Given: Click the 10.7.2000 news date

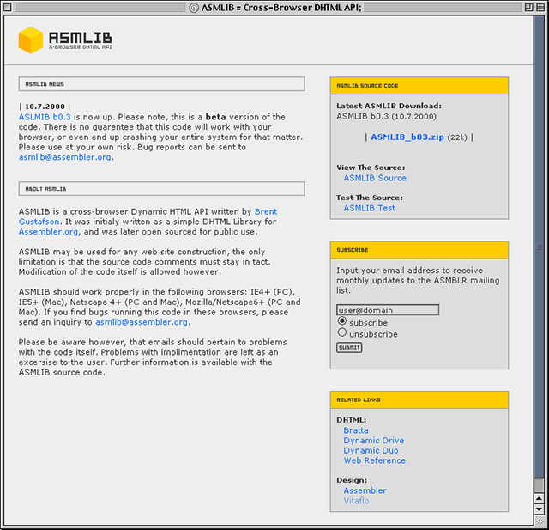Looking at the screenshot, I should 45,107.
